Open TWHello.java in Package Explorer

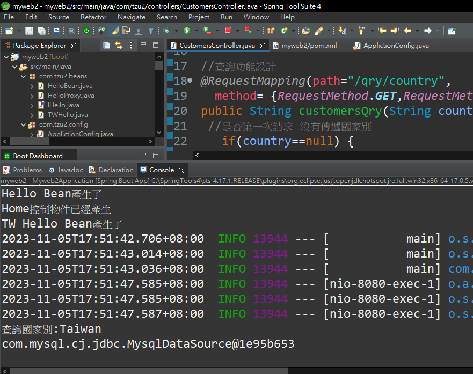(x=67, y=115)
